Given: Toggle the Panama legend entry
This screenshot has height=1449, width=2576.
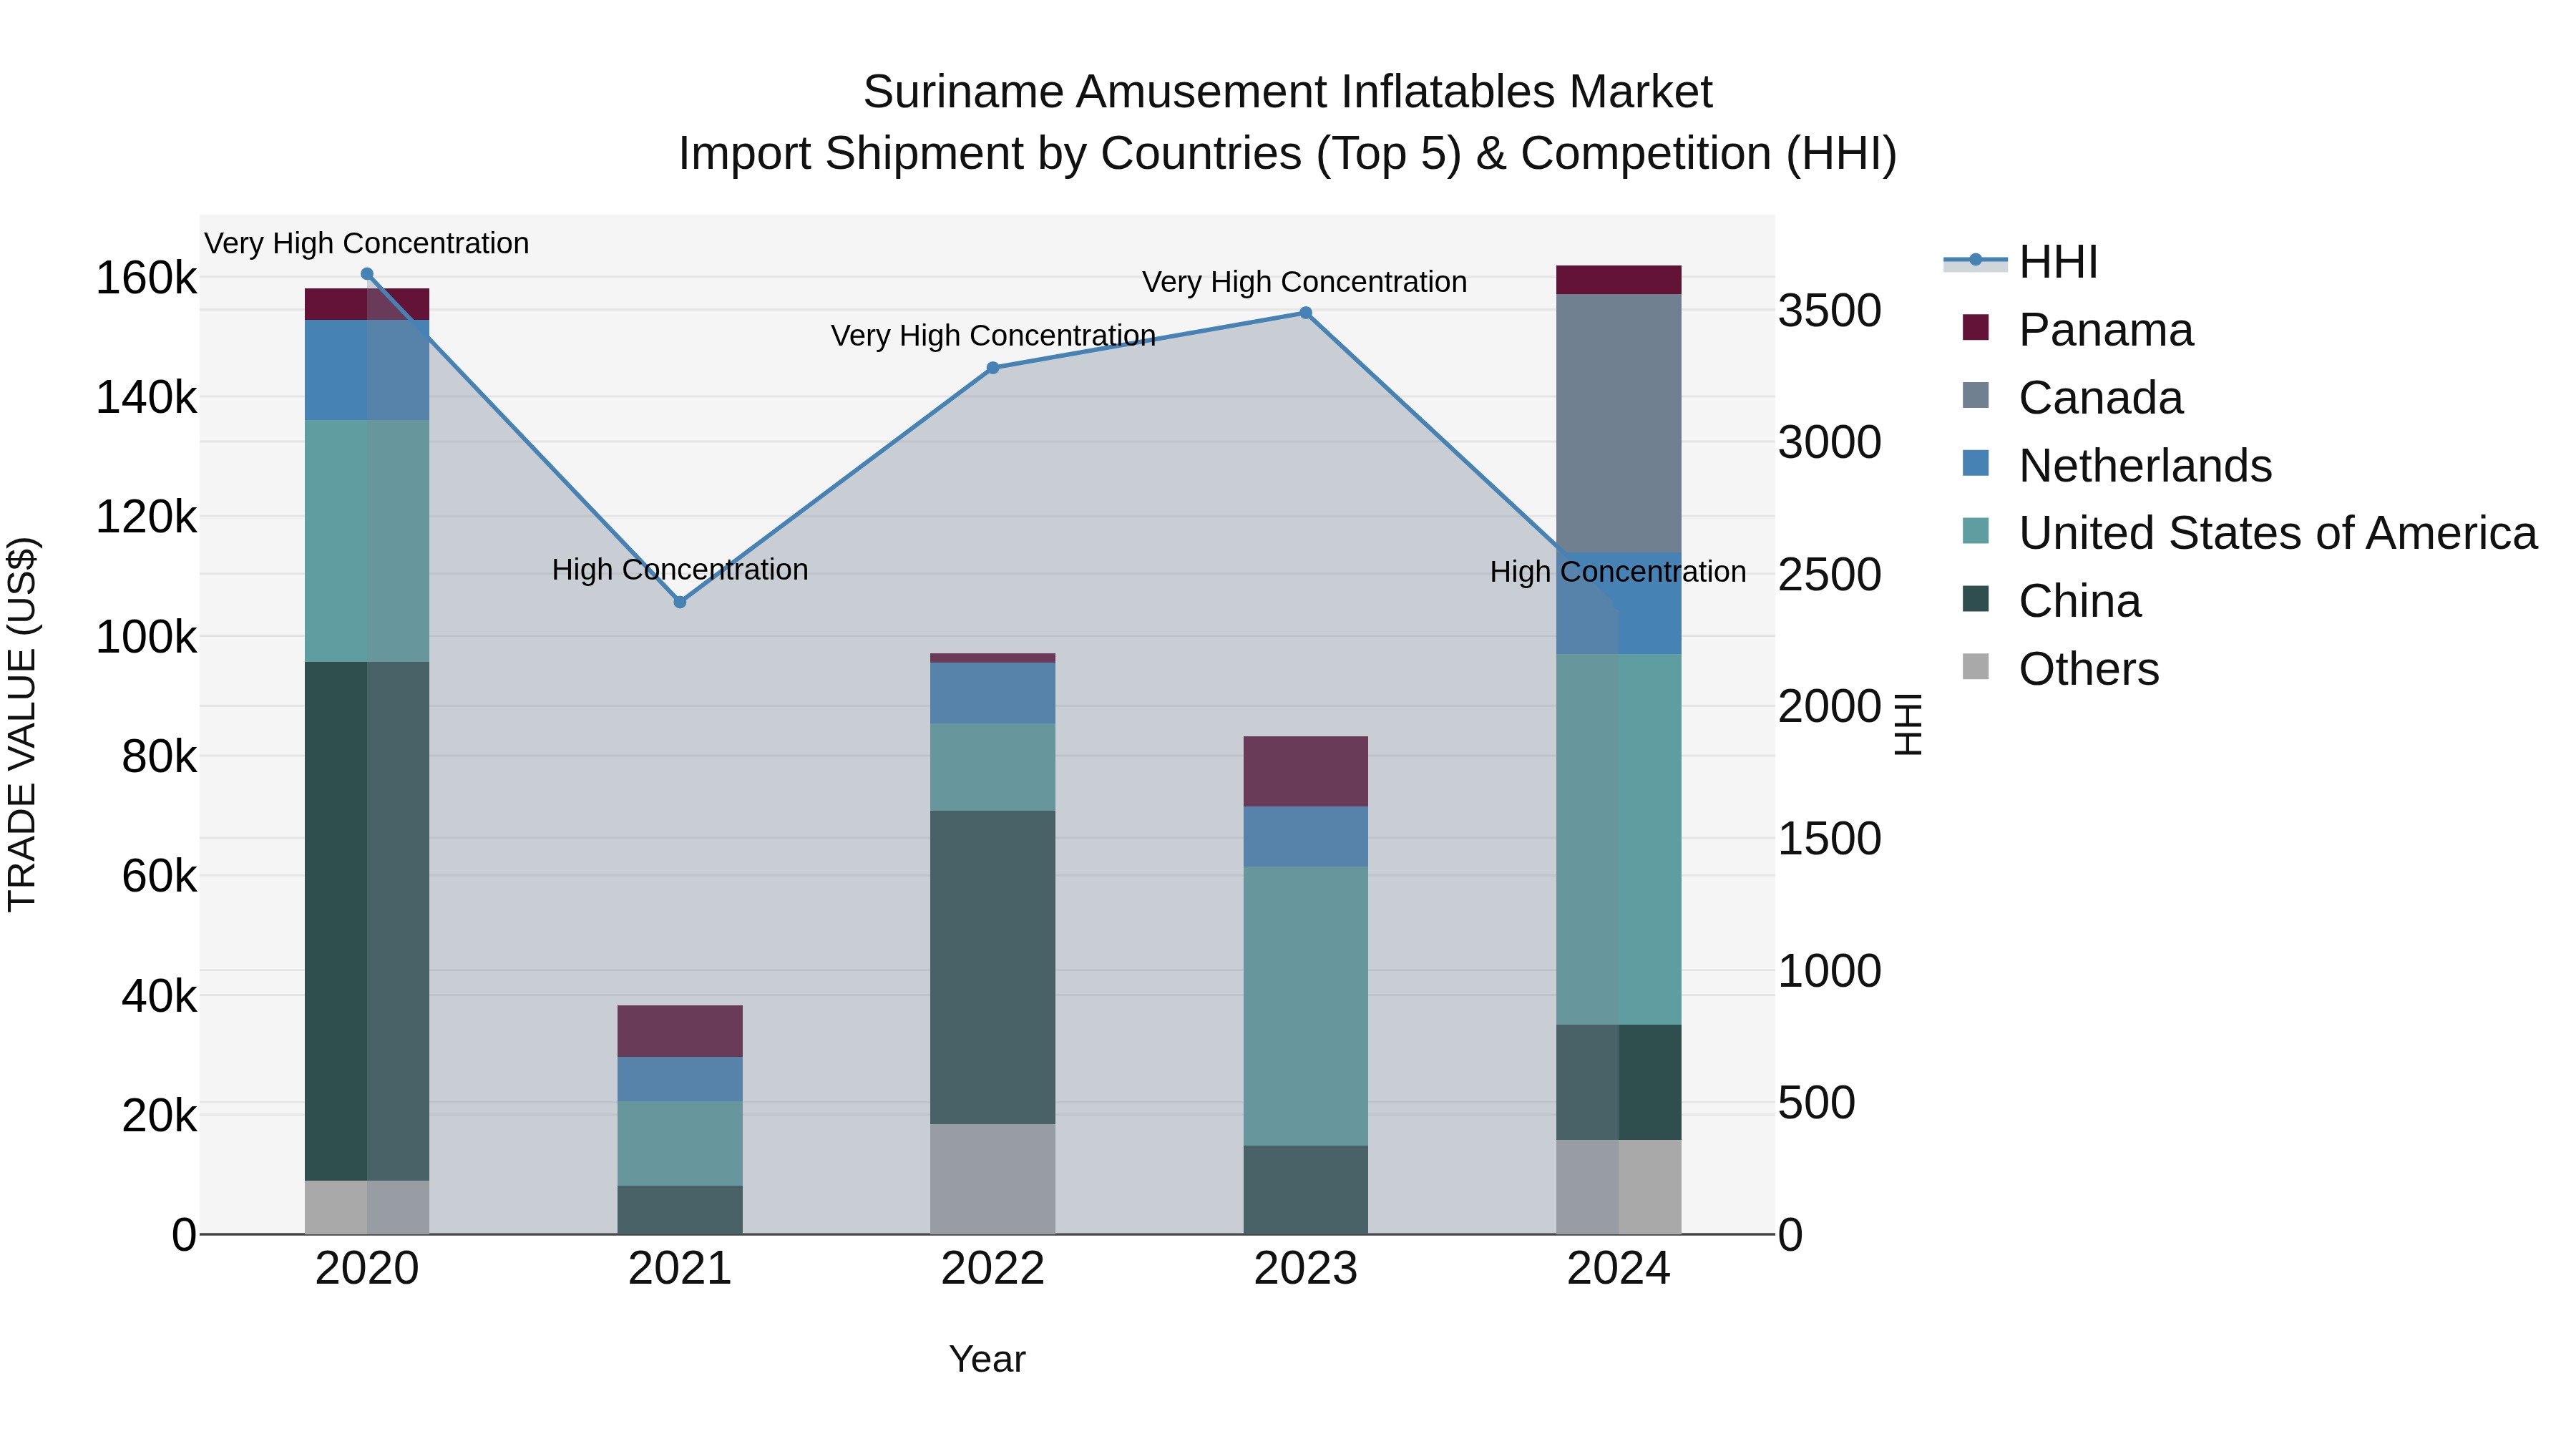Looking at the screenshot, I should coord(2078,330).
